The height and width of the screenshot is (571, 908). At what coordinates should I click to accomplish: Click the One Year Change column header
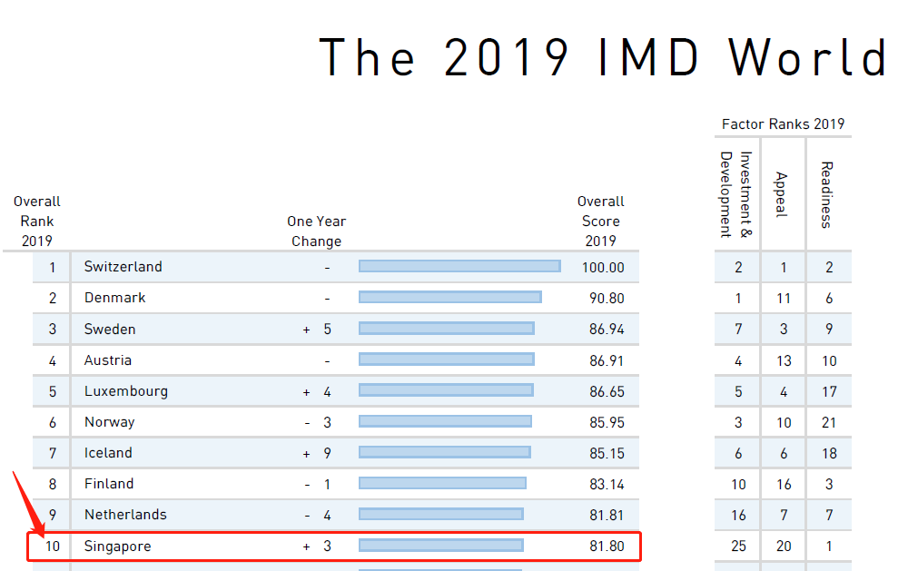pos(316,231)
